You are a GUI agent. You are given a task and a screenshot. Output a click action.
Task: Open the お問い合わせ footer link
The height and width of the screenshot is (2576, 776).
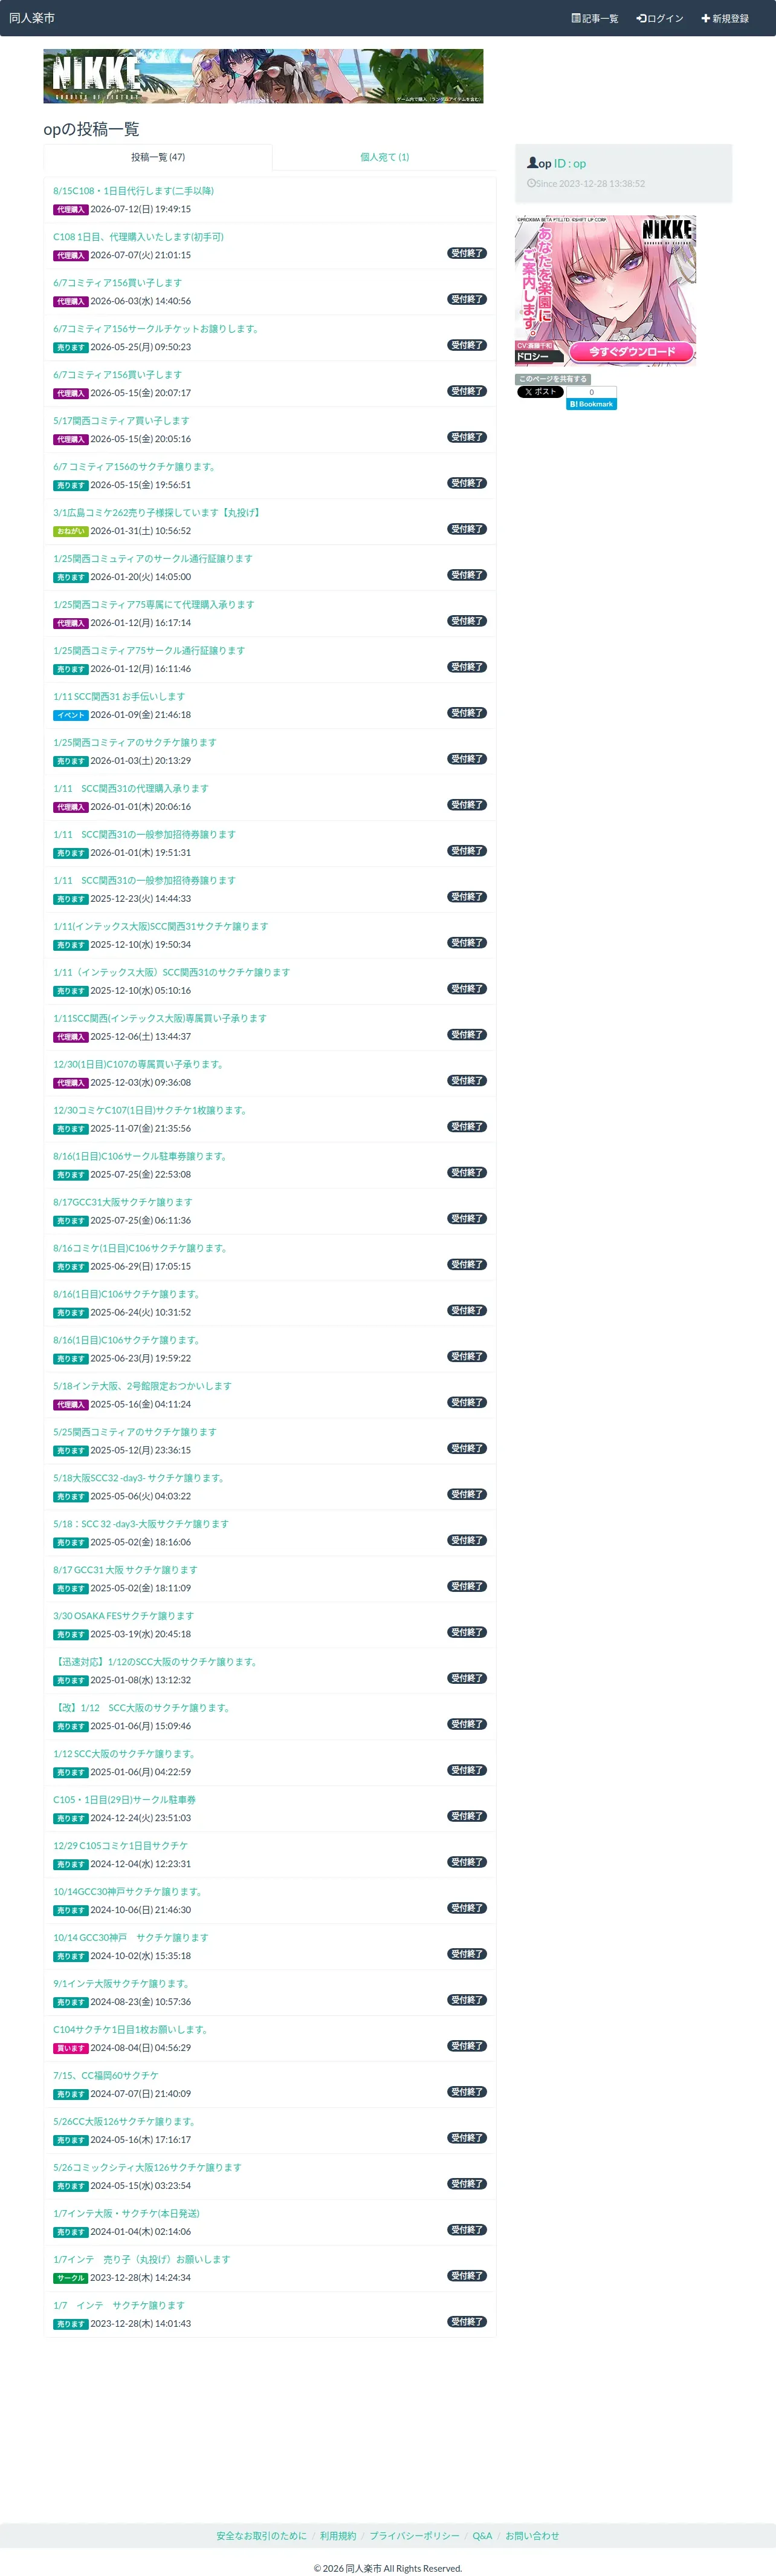point(532,2535)
